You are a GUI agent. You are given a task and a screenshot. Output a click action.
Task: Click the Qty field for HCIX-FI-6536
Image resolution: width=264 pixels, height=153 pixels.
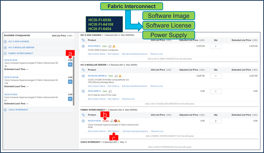[x=216, y=121]
